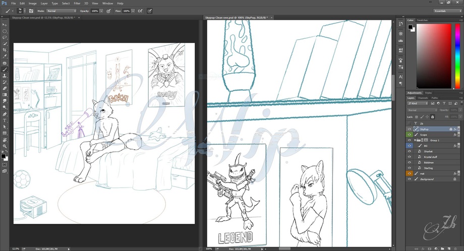Select the Type tool in the toolbar
This screenshot has width=464, height=251.
[5, 120]
